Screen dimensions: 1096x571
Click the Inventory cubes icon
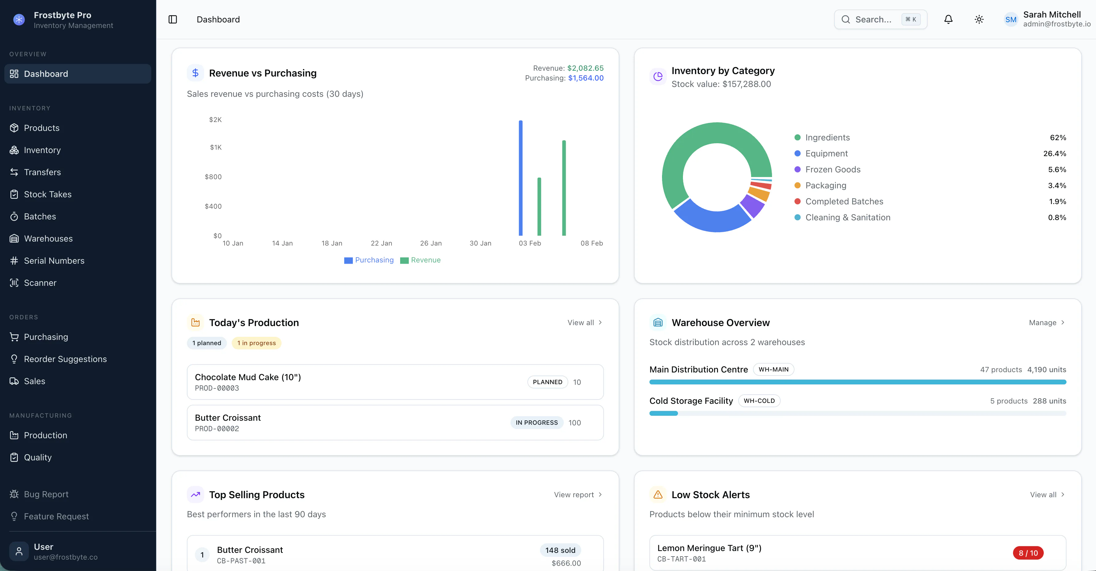pyautogui.click(x=14, y=150)
